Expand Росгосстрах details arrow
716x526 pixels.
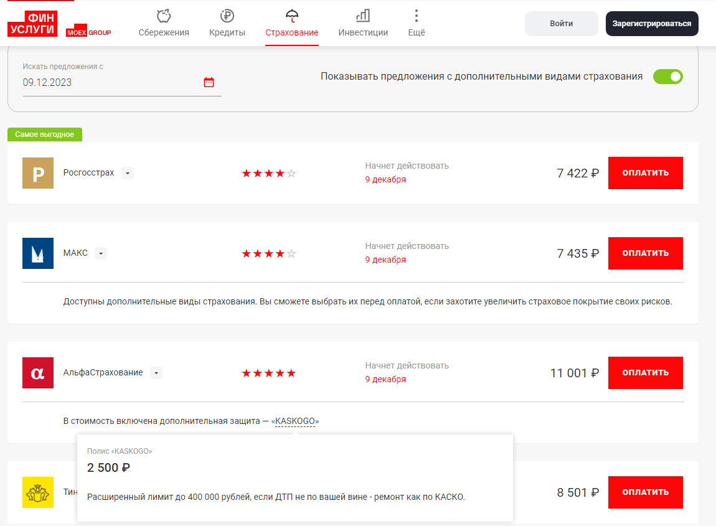click(128, 174)
